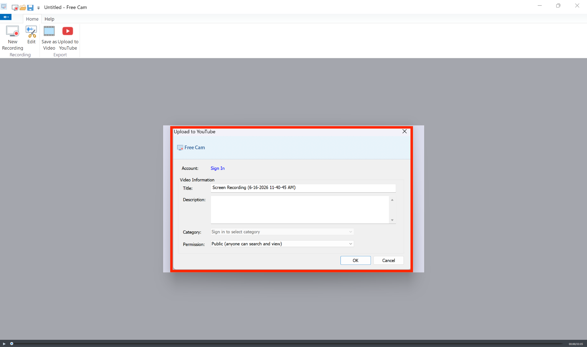Switch to the Home ribbon tab
587x347 pixels.
[x=32, y=19]
